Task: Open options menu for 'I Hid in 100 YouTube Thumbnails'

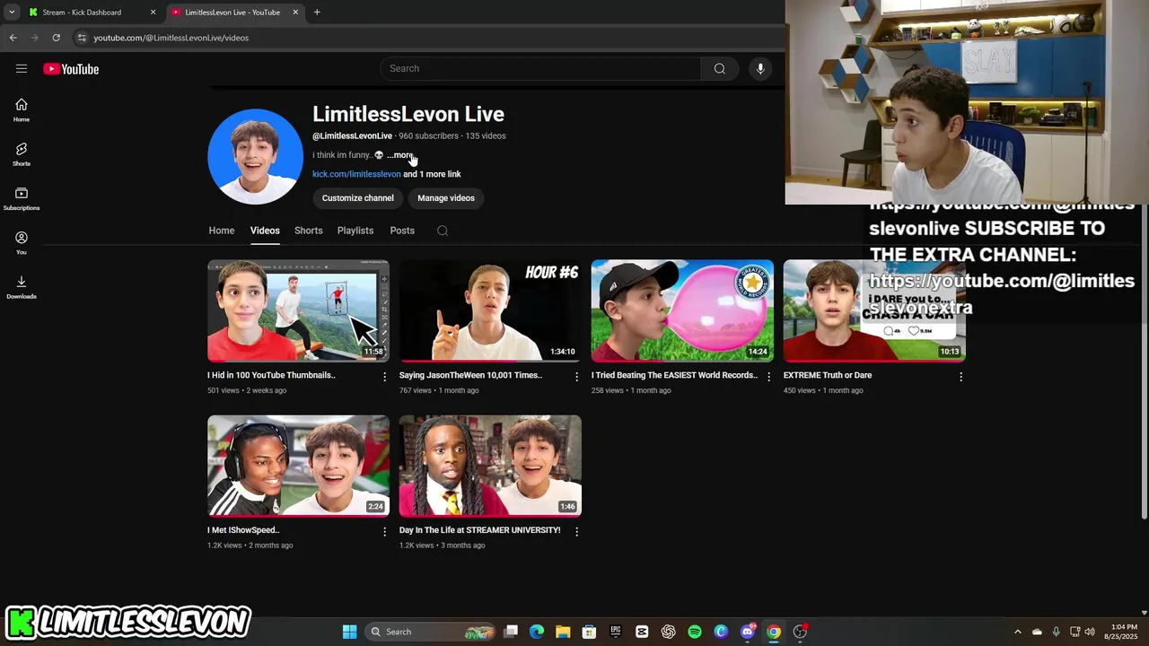Action: [385, 377]
